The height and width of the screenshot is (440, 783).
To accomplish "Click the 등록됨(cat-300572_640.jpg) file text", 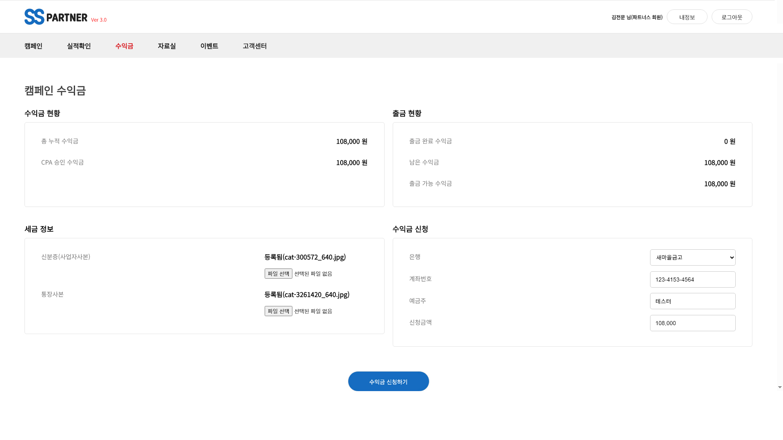I will tap(305, 257).
